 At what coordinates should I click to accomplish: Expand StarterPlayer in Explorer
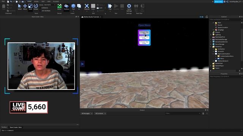coord(211,66)
